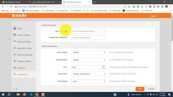Expand the MTU value dropdown arrow
Screen dimensions: 173x97
click(104, 67)
